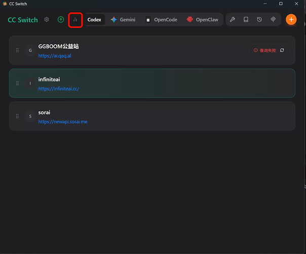The image size is (306, 254).
Task: Click the drag handle of the GGBOOM provider
Action: pyautogui.click(x=17, y=50)
